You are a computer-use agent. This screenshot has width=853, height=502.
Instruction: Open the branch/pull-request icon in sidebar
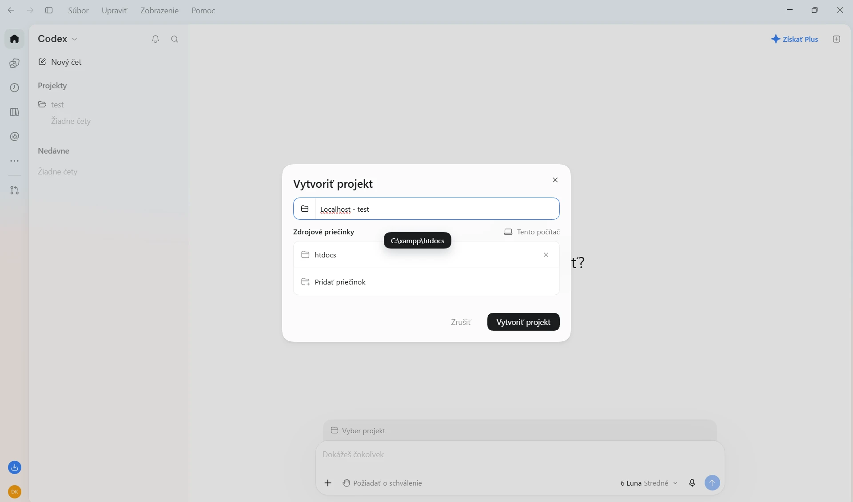pyautogui.click(x=15, y=190)
